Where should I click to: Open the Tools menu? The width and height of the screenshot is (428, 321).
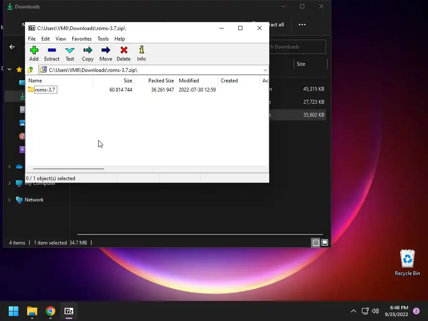pos(103,39)
